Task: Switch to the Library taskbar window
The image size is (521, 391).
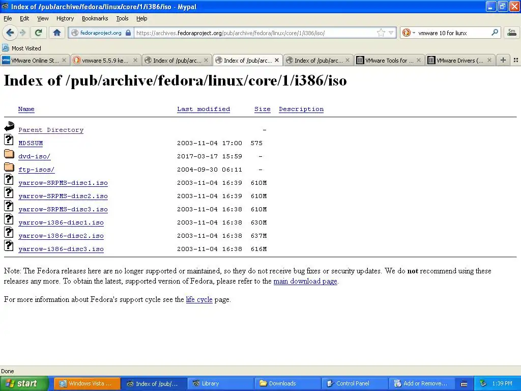Action: click(221, 384)
